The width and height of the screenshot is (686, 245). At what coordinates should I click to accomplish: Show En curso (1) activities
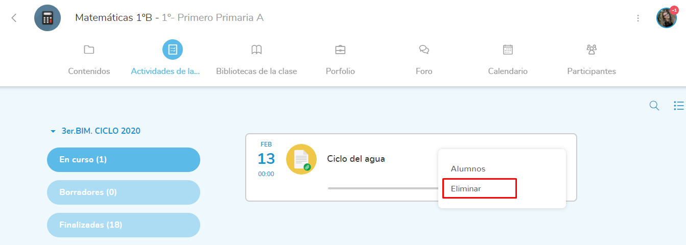coord(123,160)
